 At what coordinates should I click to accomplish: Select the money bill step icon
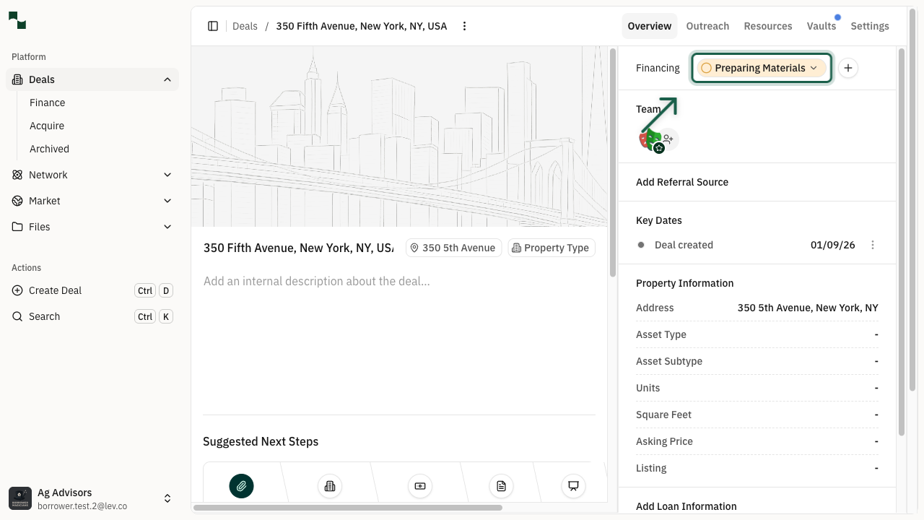pos(419,486)
